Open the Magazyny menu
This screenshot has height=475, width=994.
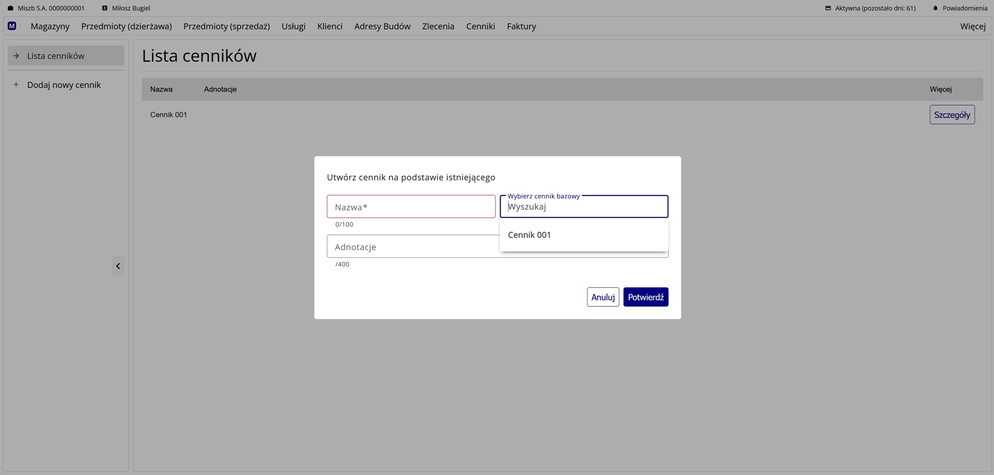[50, 26]
